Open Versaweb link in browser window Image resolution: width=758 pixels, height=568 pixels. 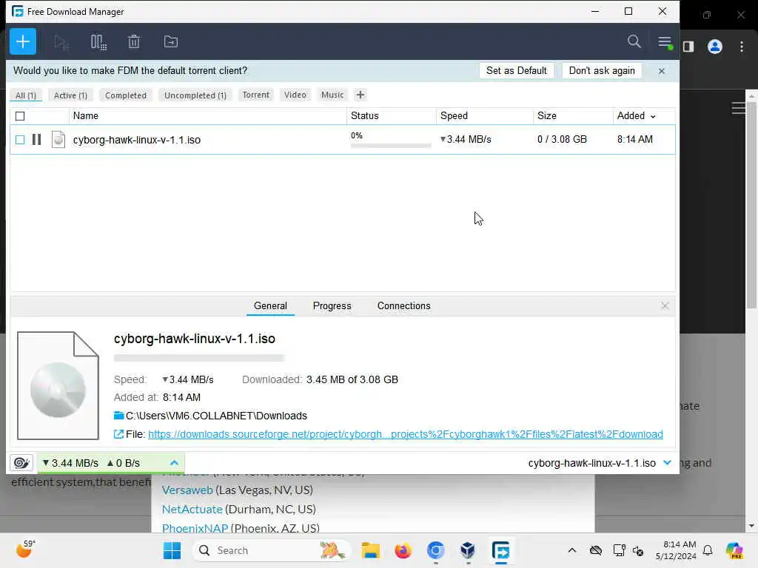[x=187, y=490]
